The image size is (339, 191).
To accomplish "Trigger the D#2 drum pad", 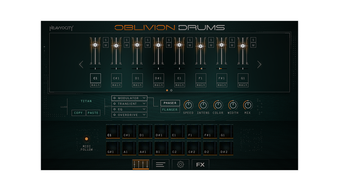I will (226, 148).
